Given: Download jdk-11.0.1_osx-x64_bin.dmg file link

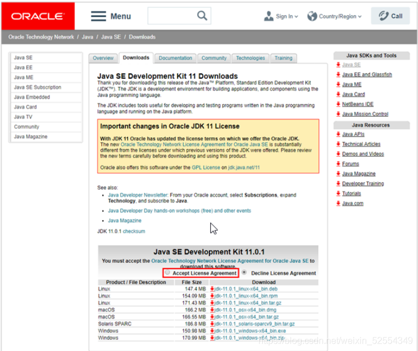Looking at the screenshot, I should pos(245,310).
